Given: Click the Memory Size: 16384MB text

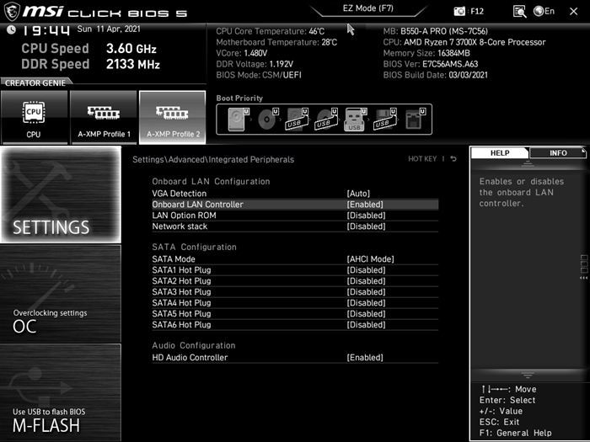Looking at the screenshot, I should click(426, 53).
